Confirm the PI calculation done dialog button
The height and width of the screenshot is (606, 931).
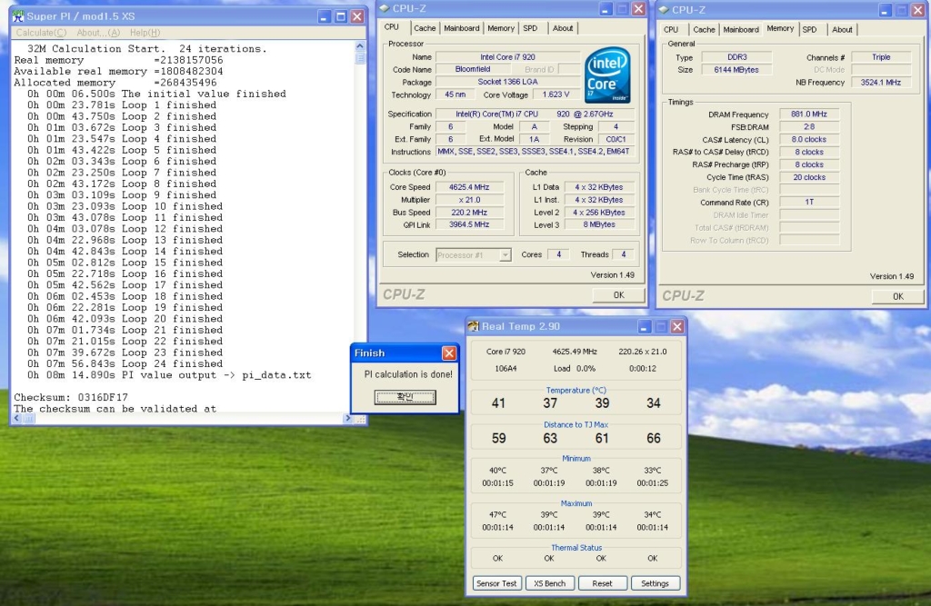point(405,397)
